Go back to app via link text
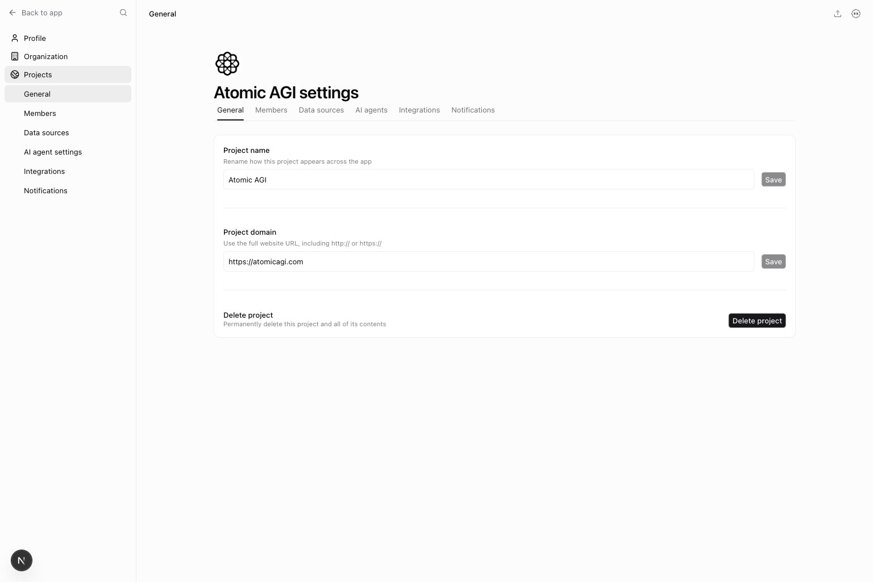The width and height of the screenshot is (873, 582). click(x=42, y=13)
